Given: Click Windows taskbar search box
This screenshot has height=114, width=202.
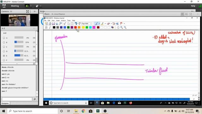Looking at the screenshot, I should [x=33, y=111].
